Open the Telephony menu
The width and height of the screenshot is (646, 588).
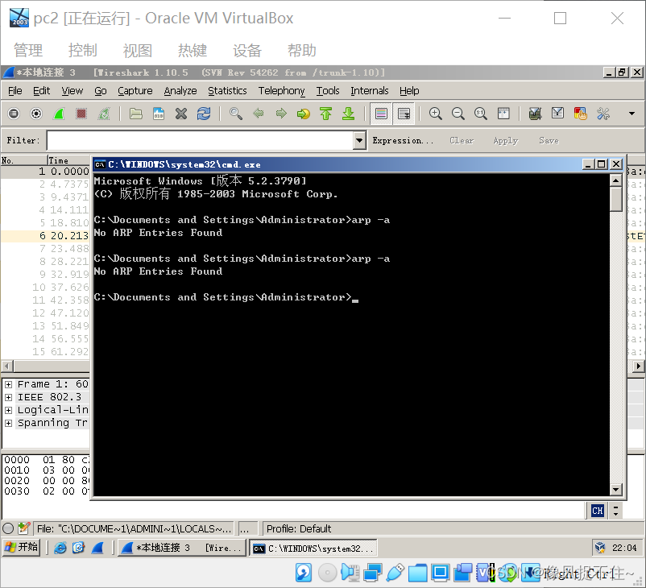point(282,91)
